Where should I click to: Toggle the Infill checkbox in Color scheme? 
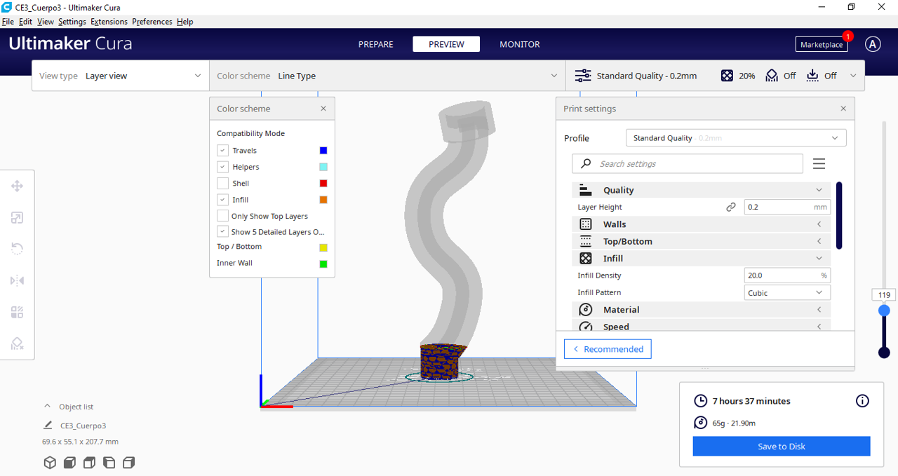(x=222, y=200)
